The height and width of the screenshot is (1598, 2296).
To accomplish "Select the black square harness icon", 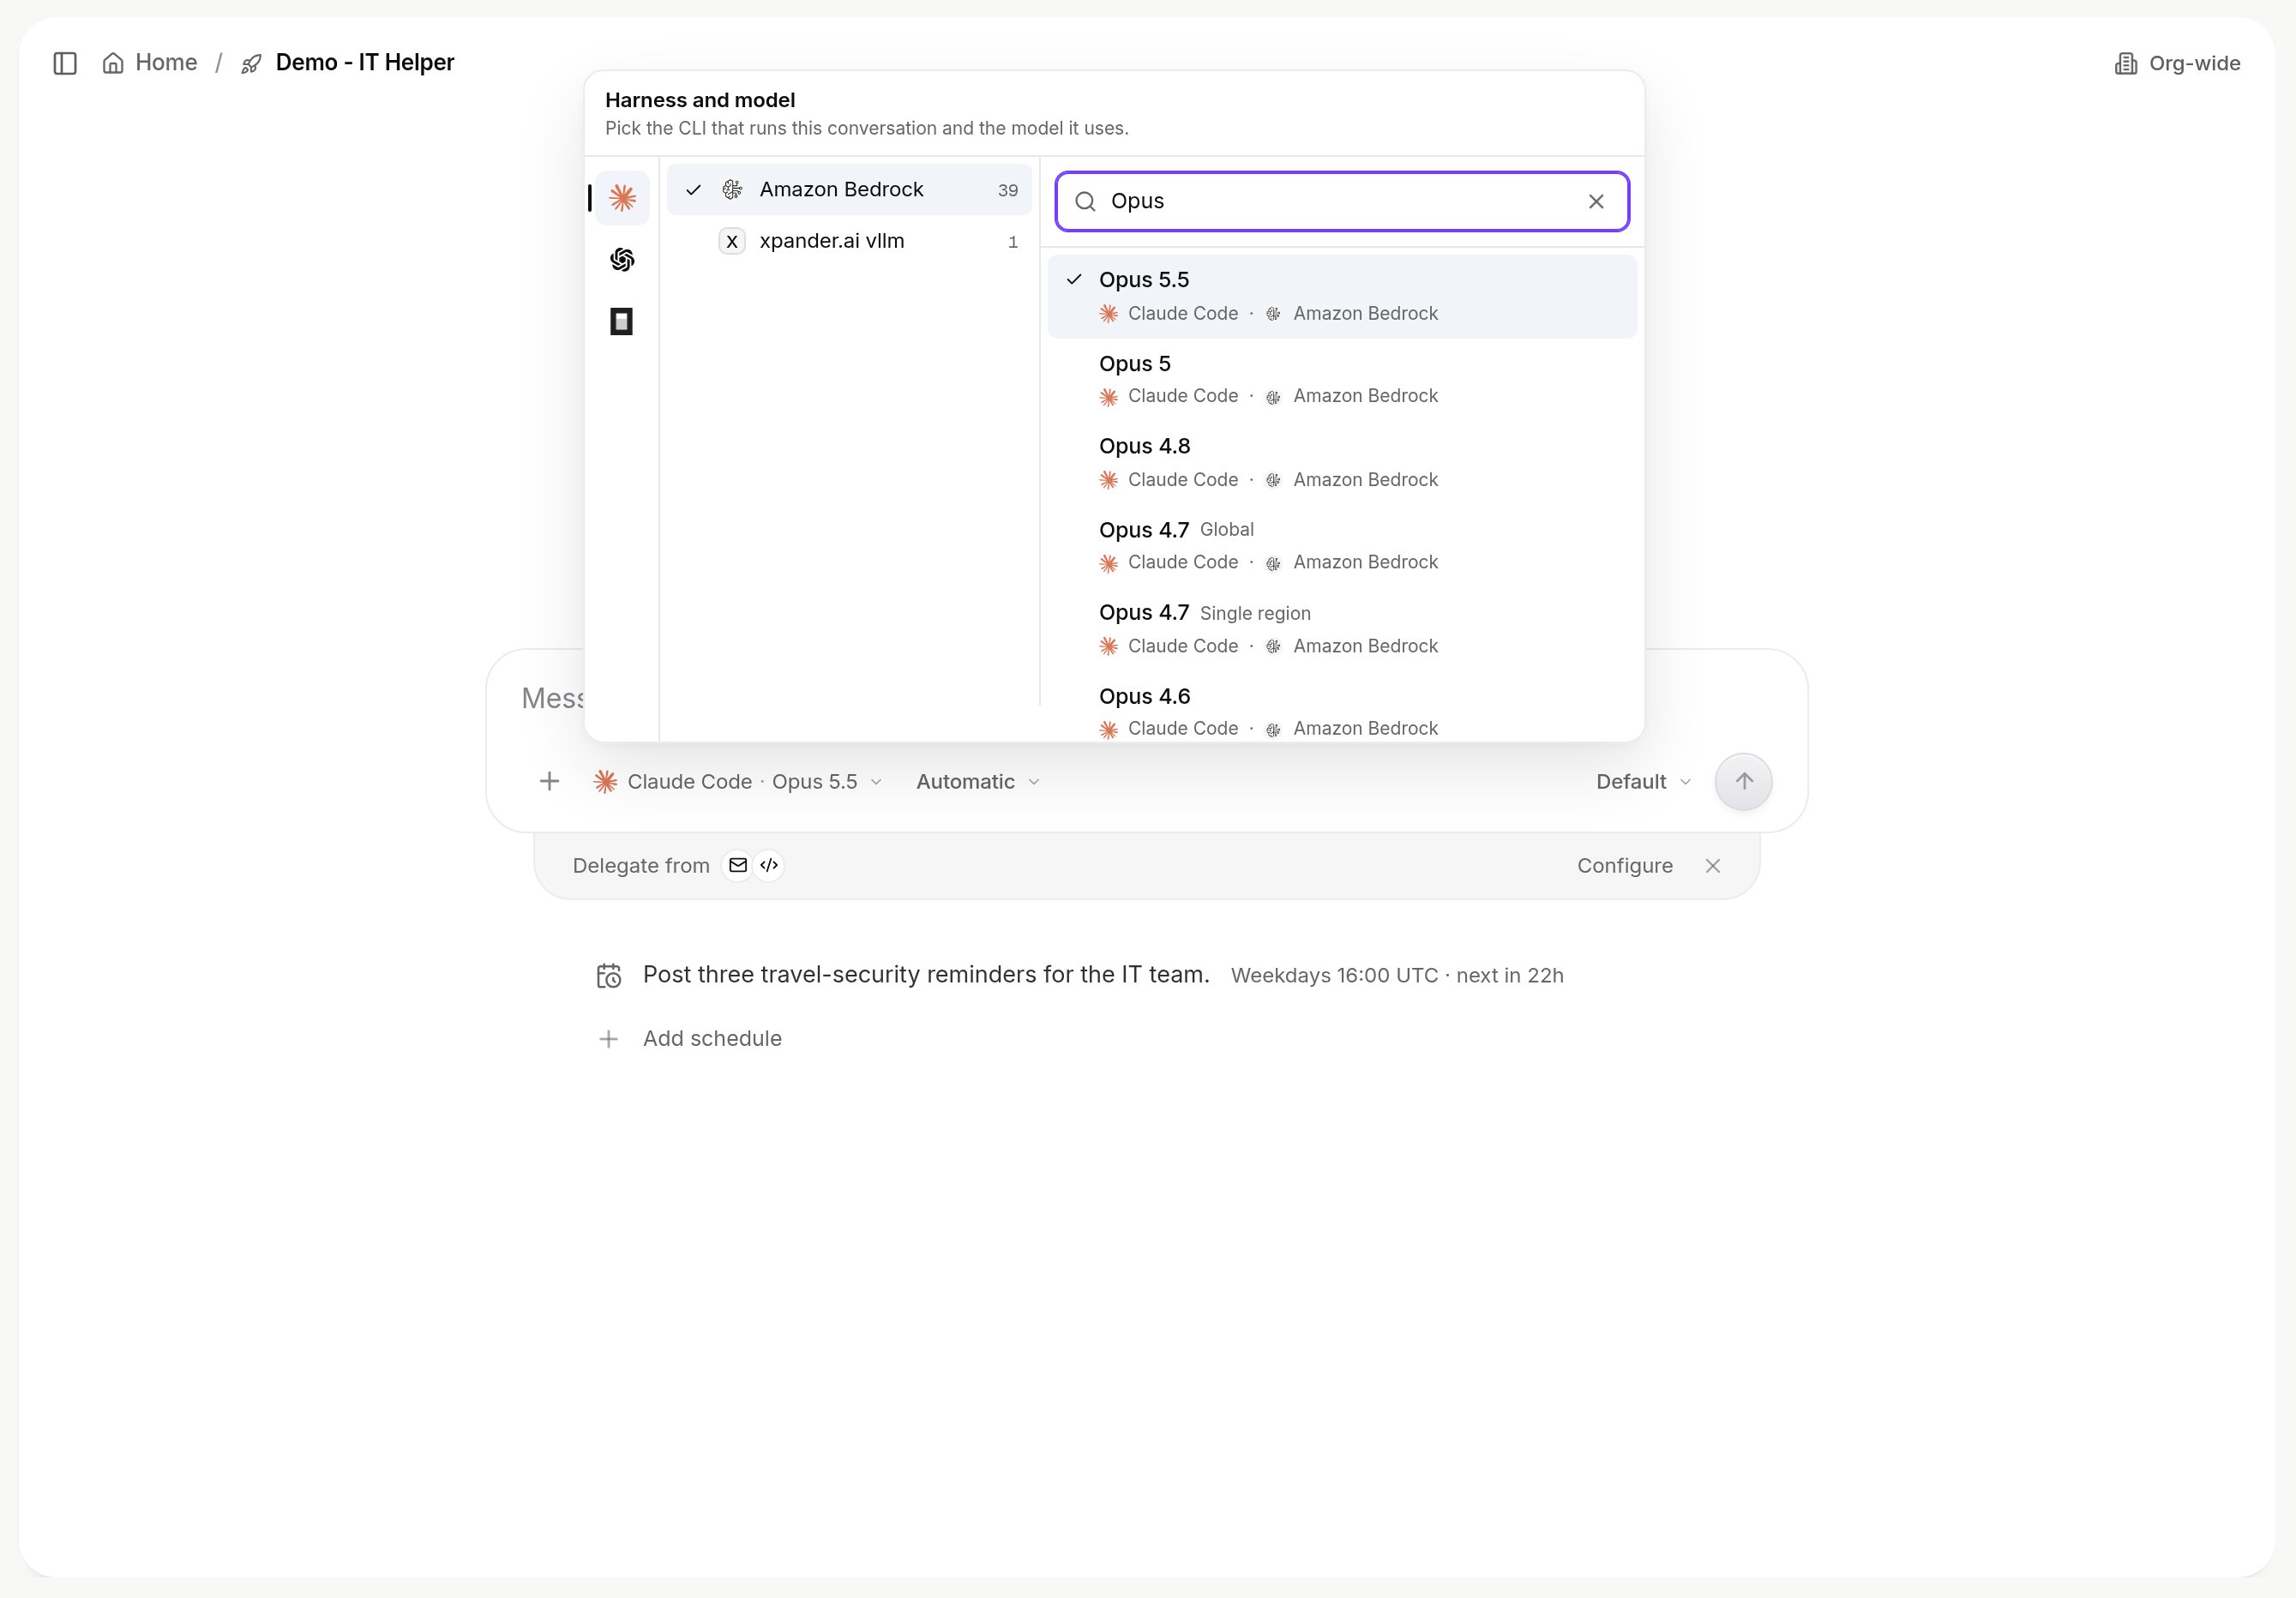I will pos(622,322).
